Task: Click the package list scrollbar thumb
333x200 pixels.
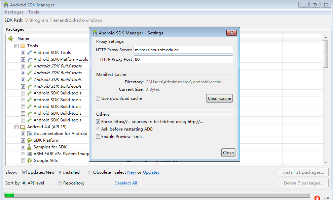Action: click(325, 54)
